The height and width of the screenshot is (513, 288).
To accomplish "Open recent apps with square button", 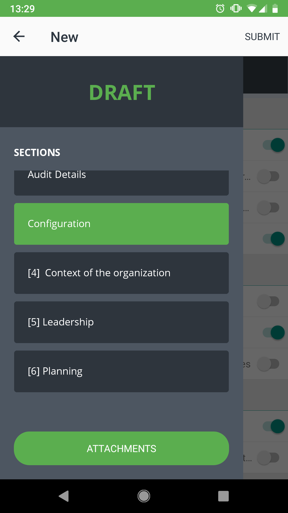I will coord(223,496).
